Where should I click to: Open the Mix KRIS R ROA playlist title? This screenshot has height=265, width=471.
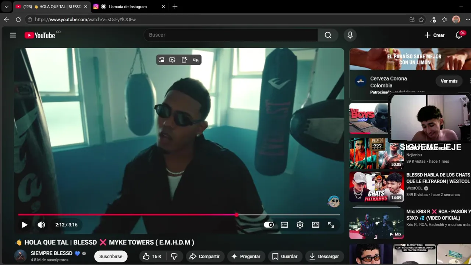point(438,215)
